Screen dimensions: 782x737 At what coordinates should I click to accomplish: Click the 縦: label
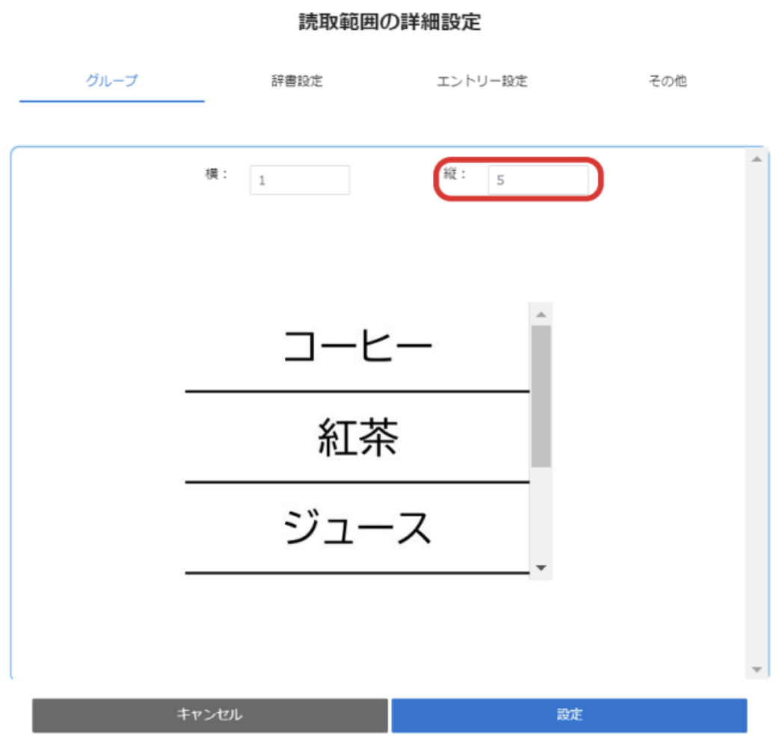(455, 174)
